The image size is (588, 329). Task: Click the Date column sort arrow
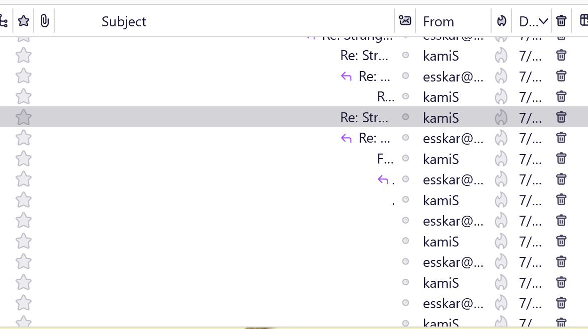pyautogui.click(x=543, y=21)
